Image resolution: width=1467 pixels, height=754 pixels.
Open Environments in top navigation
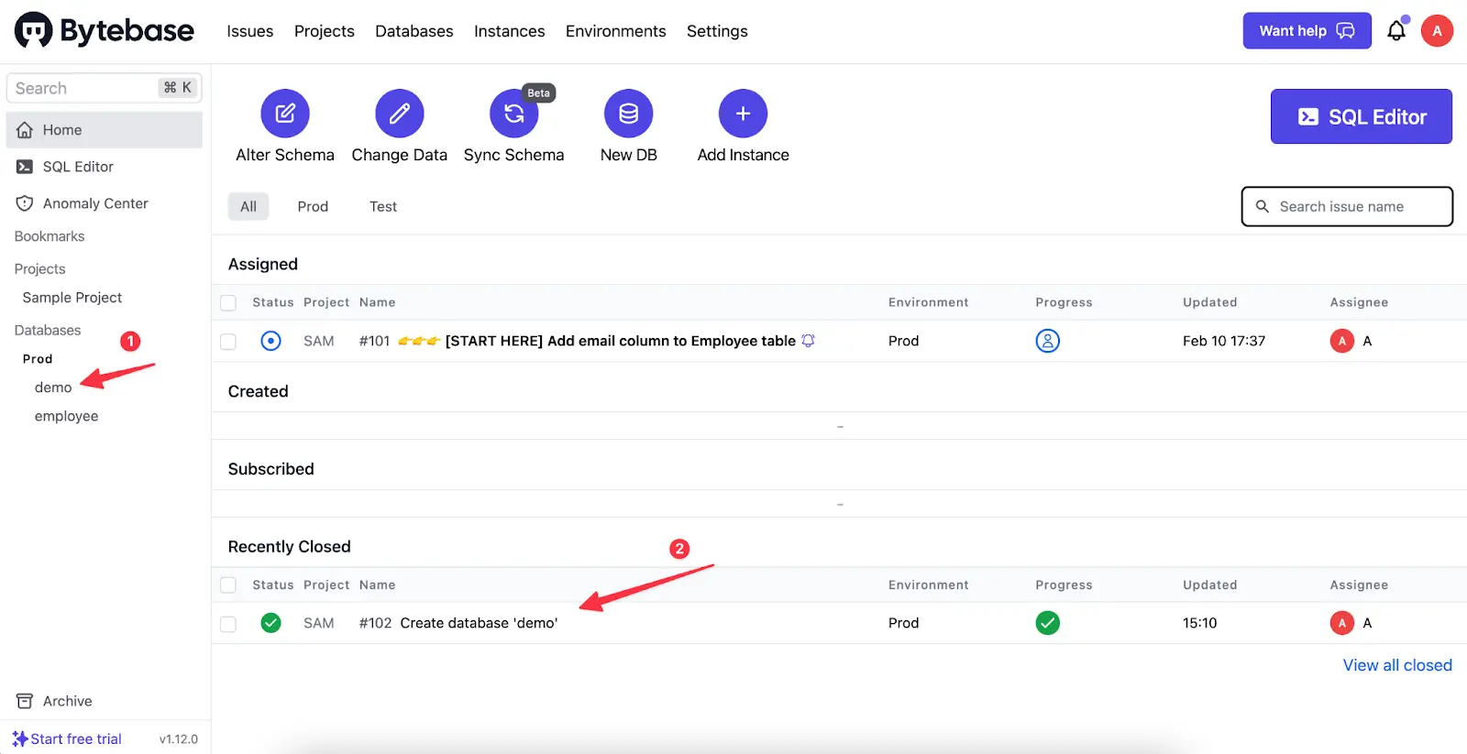(616, 31)
